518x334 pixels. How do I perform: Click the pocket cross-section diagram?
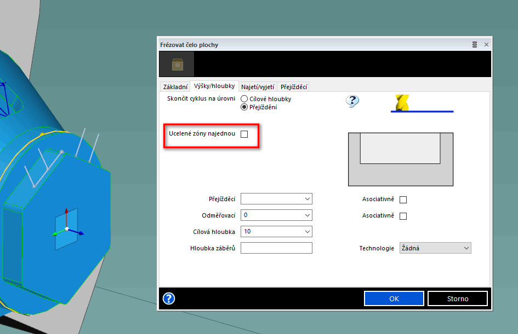(x=400, y=159)
